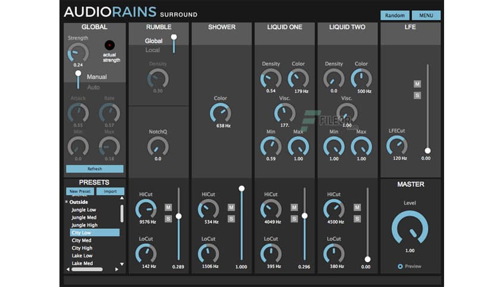Solo the Shower channel

coord(231,219)
